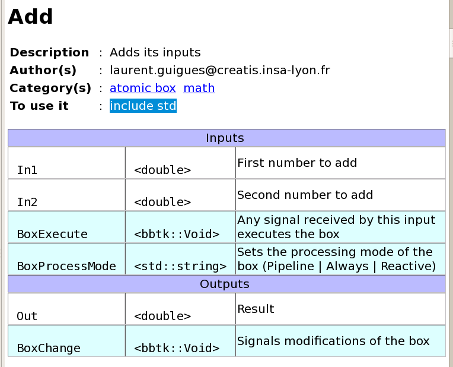The image size is (453, 367).
Task: Click the Out output name cell
Action: coord(67,309)
